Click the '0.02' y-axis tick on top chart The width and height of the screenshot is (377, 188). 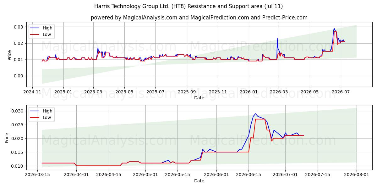19,43
